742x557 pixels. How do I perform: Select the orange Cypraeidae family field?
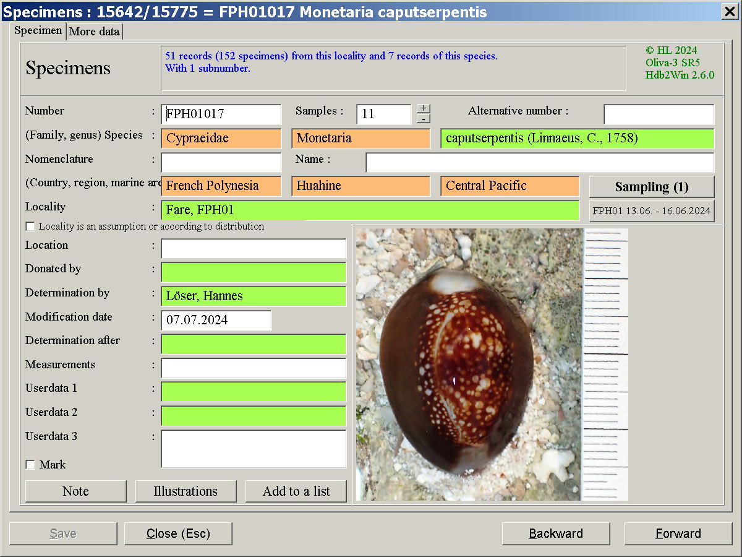[x=221, y=138]
